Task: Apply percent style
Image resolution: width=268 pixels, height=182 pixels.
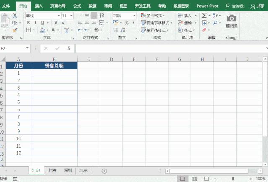Action: click(127, 23)
